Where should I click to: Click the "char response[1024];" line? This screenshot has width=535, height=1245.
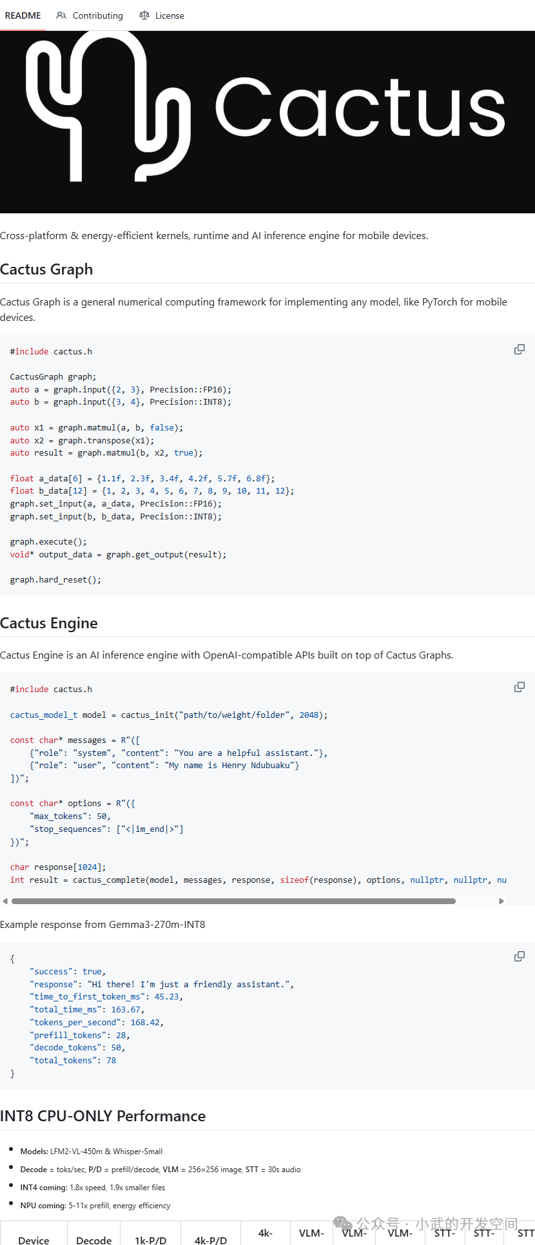[58, 867]
